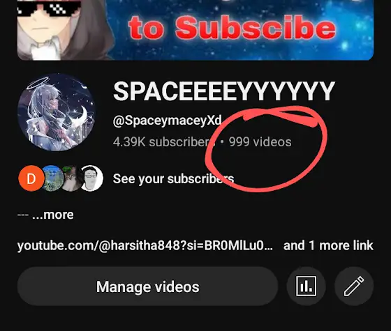
Task: Open See your subscribers
Action: pyautogui.click(x=173, y=178)
